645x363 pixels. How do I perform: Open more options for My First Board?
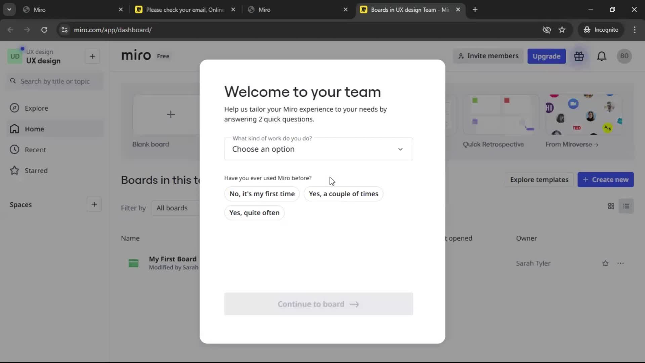pos(620,264)
